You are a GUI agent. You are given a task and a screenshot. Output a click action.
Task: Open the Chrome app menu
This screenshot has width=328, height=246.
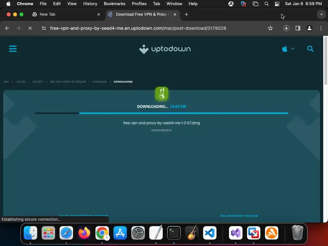25,4
